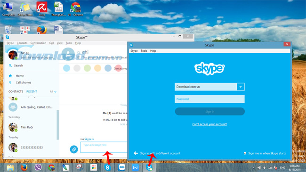Toggle Sign me in when Skype starts
The width and height of the screenshot is (306, 172).
[x=245, y=153]
